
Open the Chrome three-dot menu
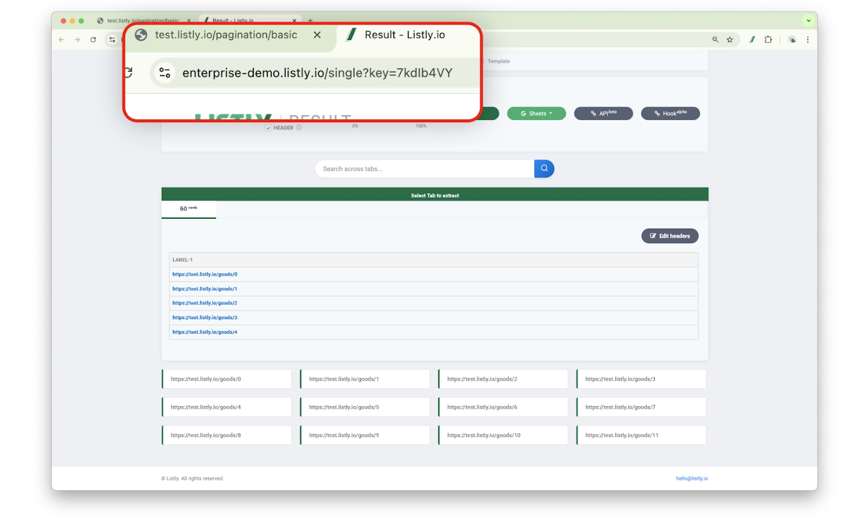click(807, 40)
